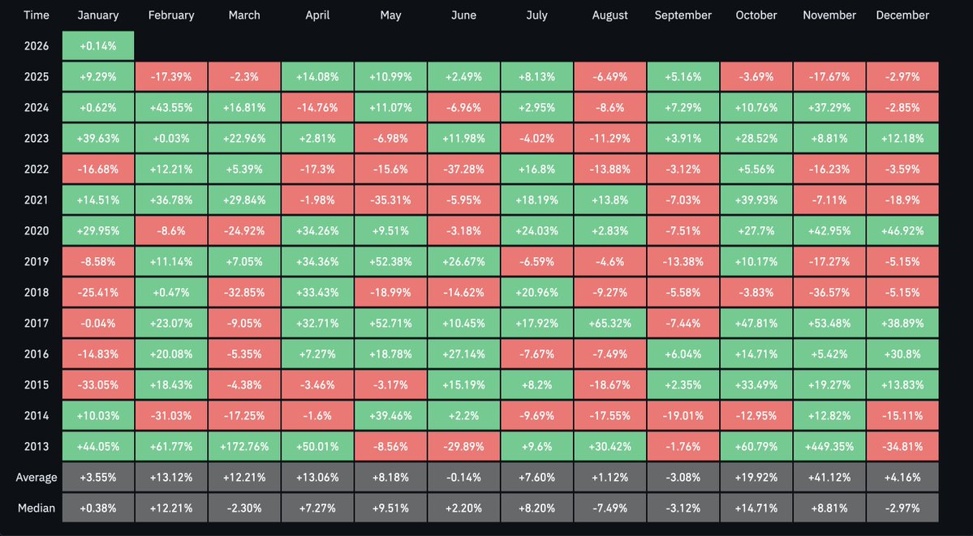This screenshot has height=536, width=973.
Task: Click the January column header
Action: coord(97,15)
